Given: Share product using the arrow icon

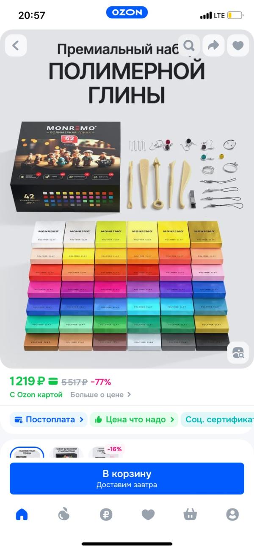Looking at the screenshot, I should tap(213, 45).
